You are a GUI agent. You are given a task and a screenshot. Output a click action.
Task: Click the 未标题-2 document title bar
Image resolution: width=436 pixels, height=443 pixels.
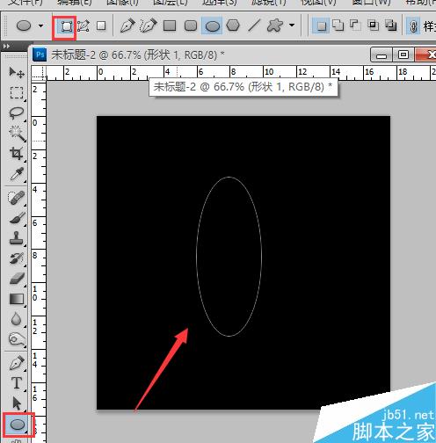138,54
